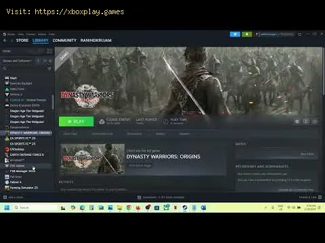The image size is (325, 243).
Task: Click the New Note button
Action: pos(307,154)
